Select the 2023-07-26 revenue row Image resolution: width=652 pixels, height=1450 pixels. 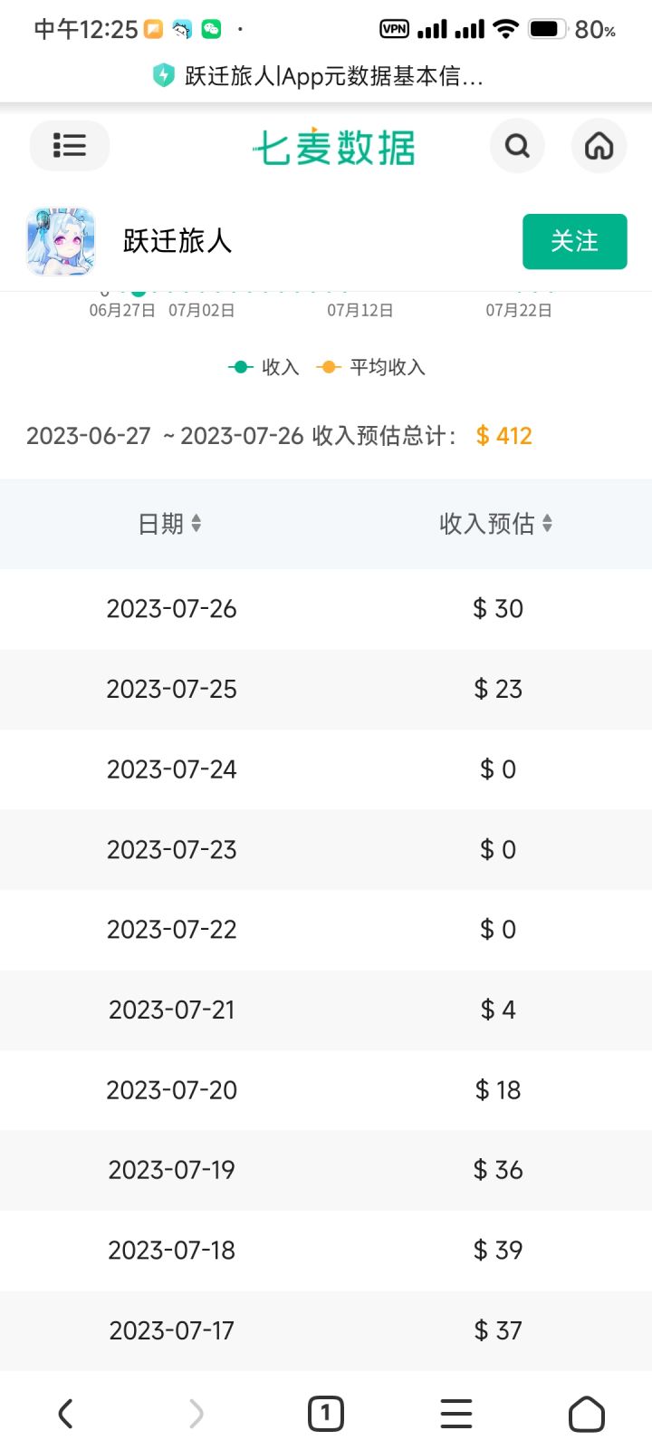tap(326, 609)
